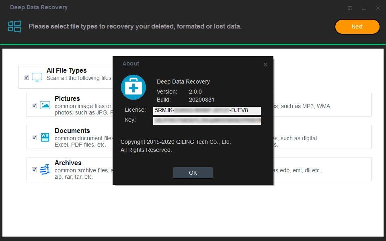Click the All File Types monitor icon
This screenshot has width=386, height=241.
(37, 77)
